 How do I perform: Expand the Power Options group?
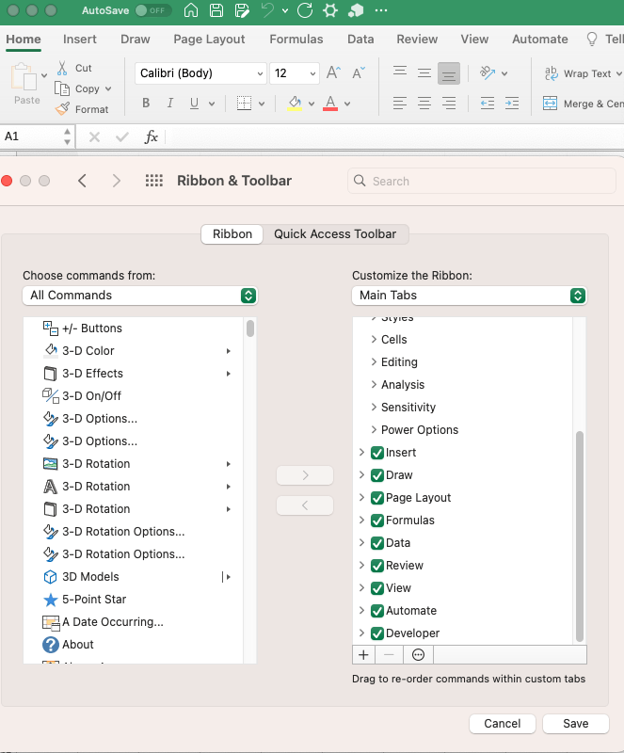click(x=374, y=429)
